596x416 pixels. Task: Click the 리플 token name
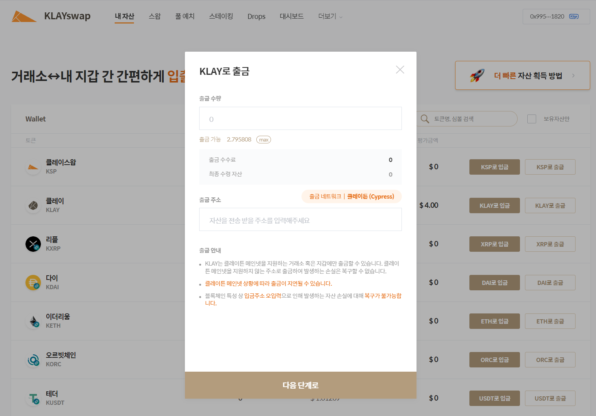point(52,239)
